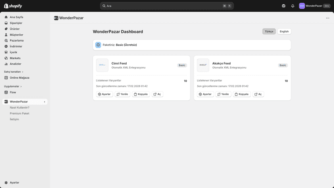334x188 pixels.
Task: Click Akakçe Feed title text
Action: (221, 63)
